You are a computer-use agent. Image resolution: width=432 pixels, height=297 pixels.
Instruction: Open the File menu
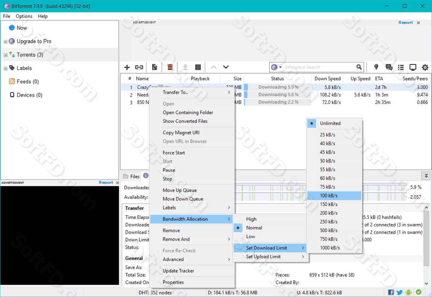click(x=7, y=16)
